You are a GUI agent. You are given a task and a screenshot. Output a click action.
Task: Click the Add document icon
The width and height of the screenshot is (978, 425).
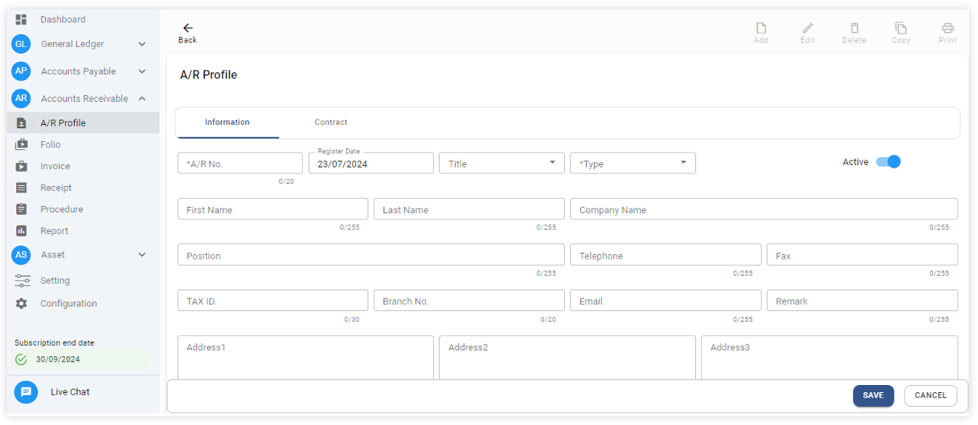point(761,28)
